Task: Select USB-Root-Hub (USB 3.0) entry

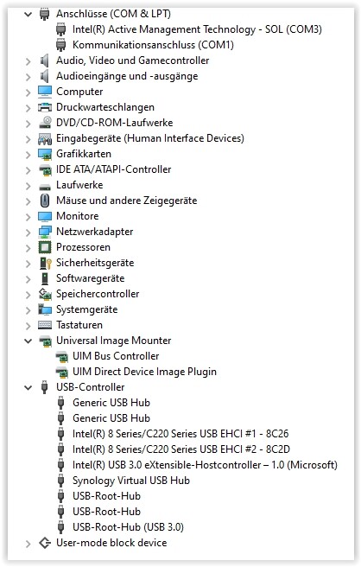Action: [x=128, y=527]
